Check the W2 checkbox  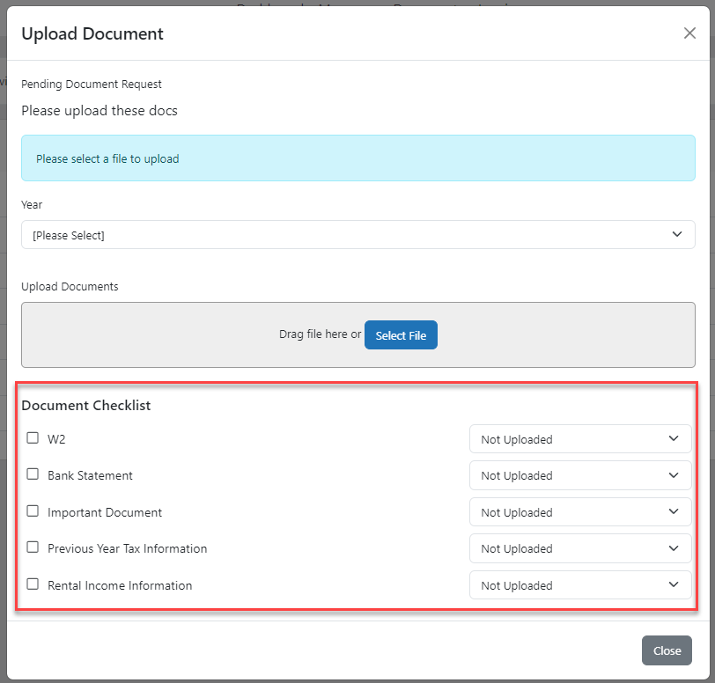[x=33, y=437]
